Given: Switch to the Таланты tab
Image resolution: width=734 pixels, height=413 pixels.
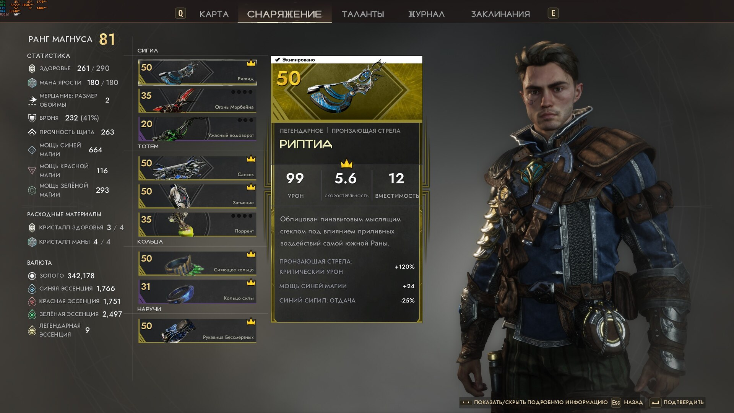Looking at the screenshot, I should (363, 14).
